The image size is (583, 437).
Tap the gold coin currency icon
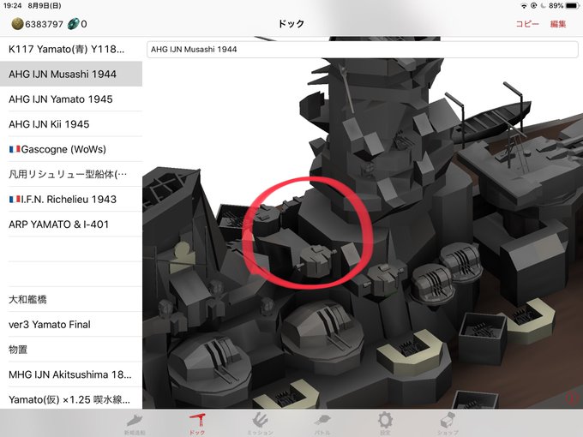(17, 24)
